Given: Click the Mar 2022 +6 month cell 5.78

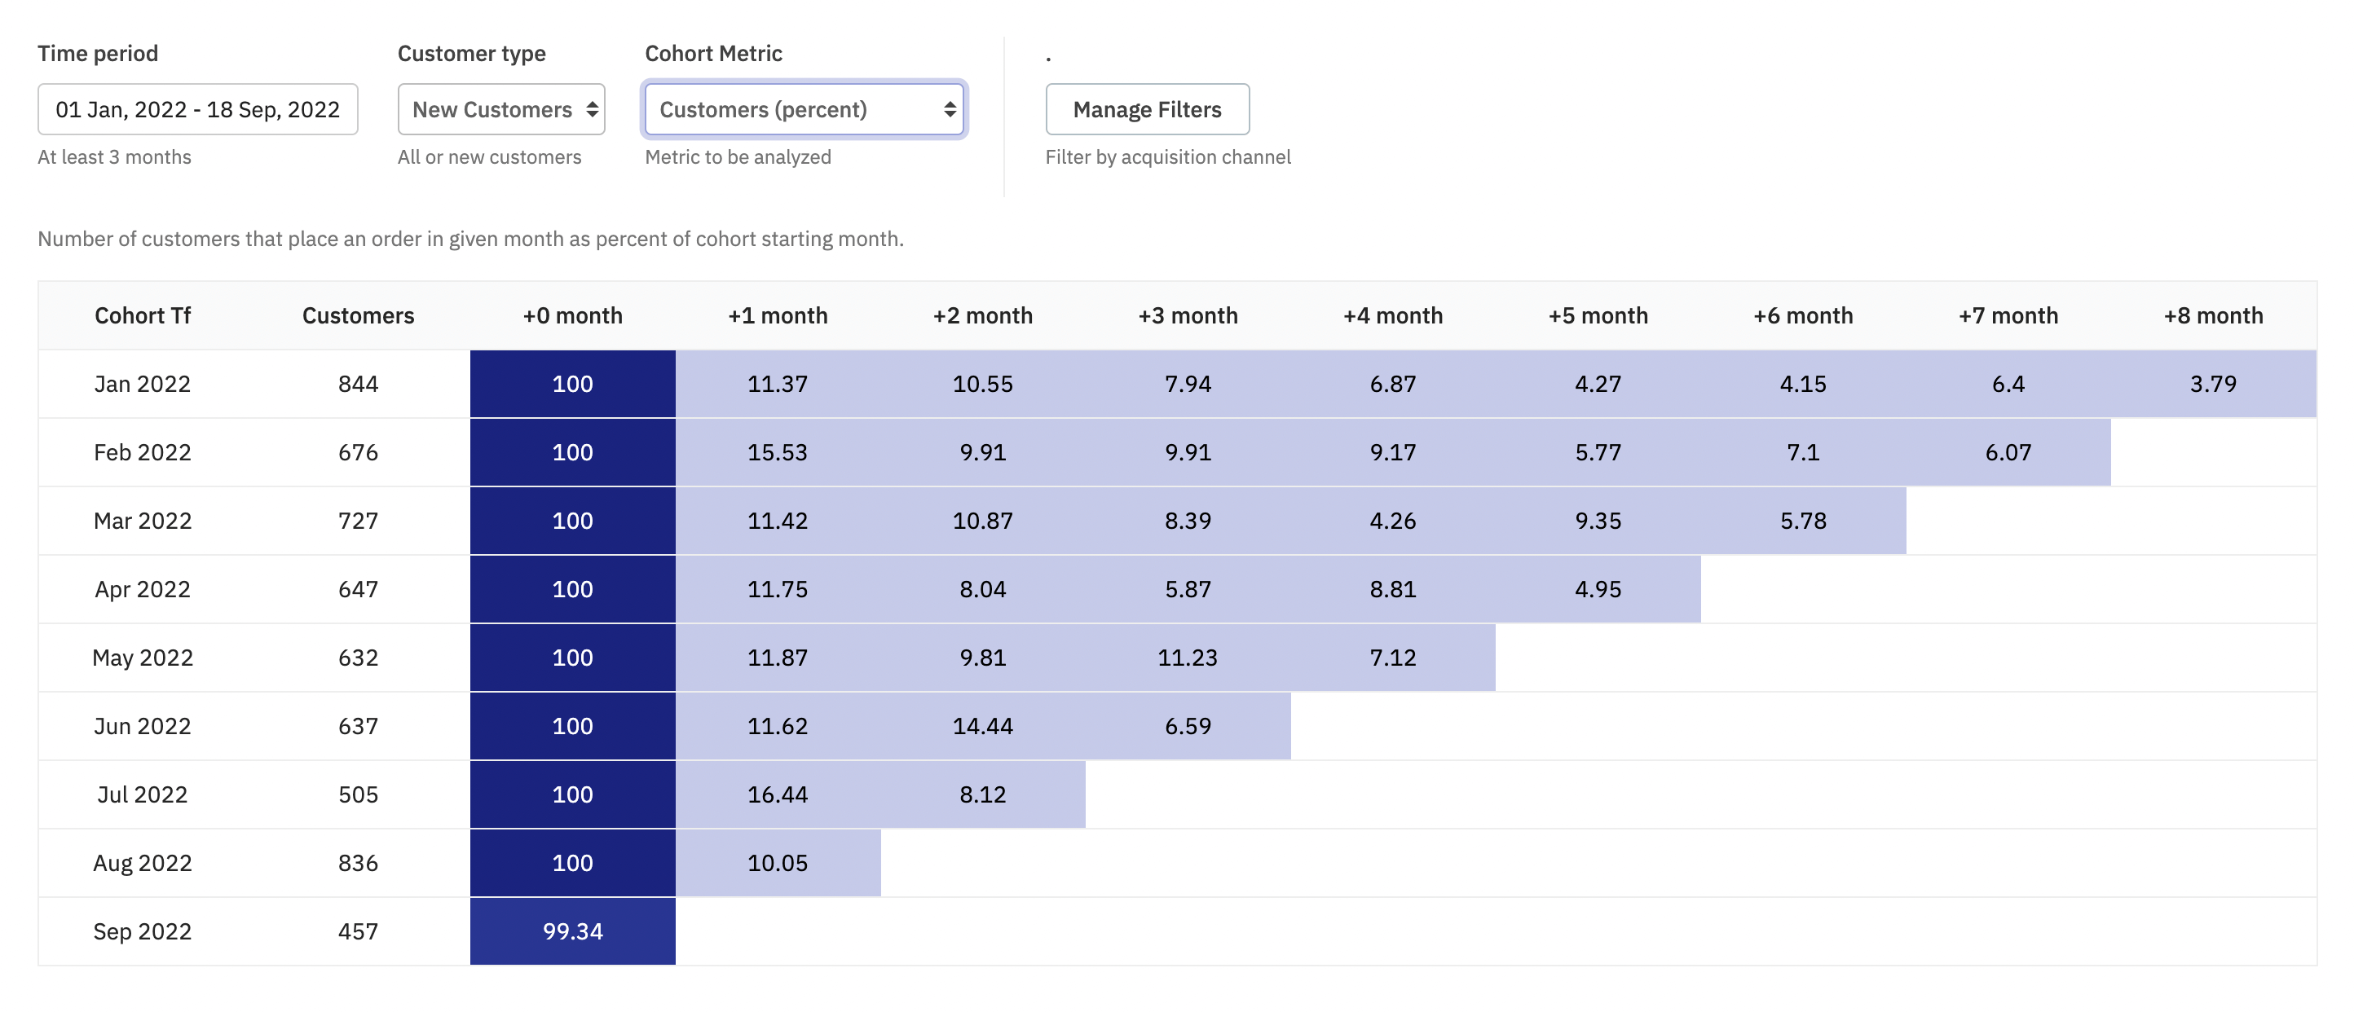Looking at the screenshot, I should pos(1803,521).
